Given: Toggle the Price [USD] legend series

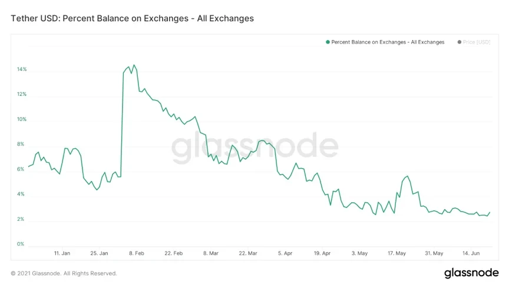Looking at the screenshot, I should [476, 42].
